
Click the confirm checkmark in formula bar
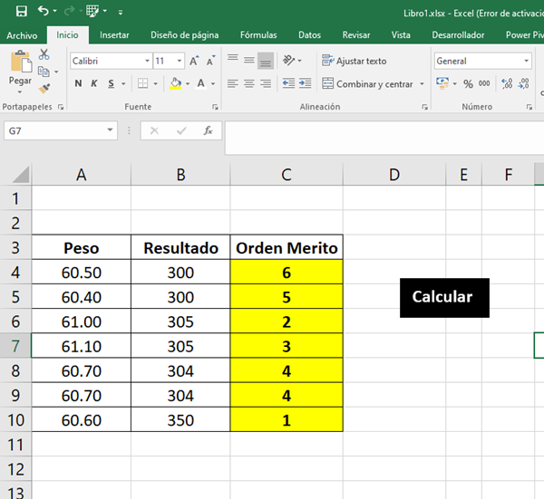(181, 130)
